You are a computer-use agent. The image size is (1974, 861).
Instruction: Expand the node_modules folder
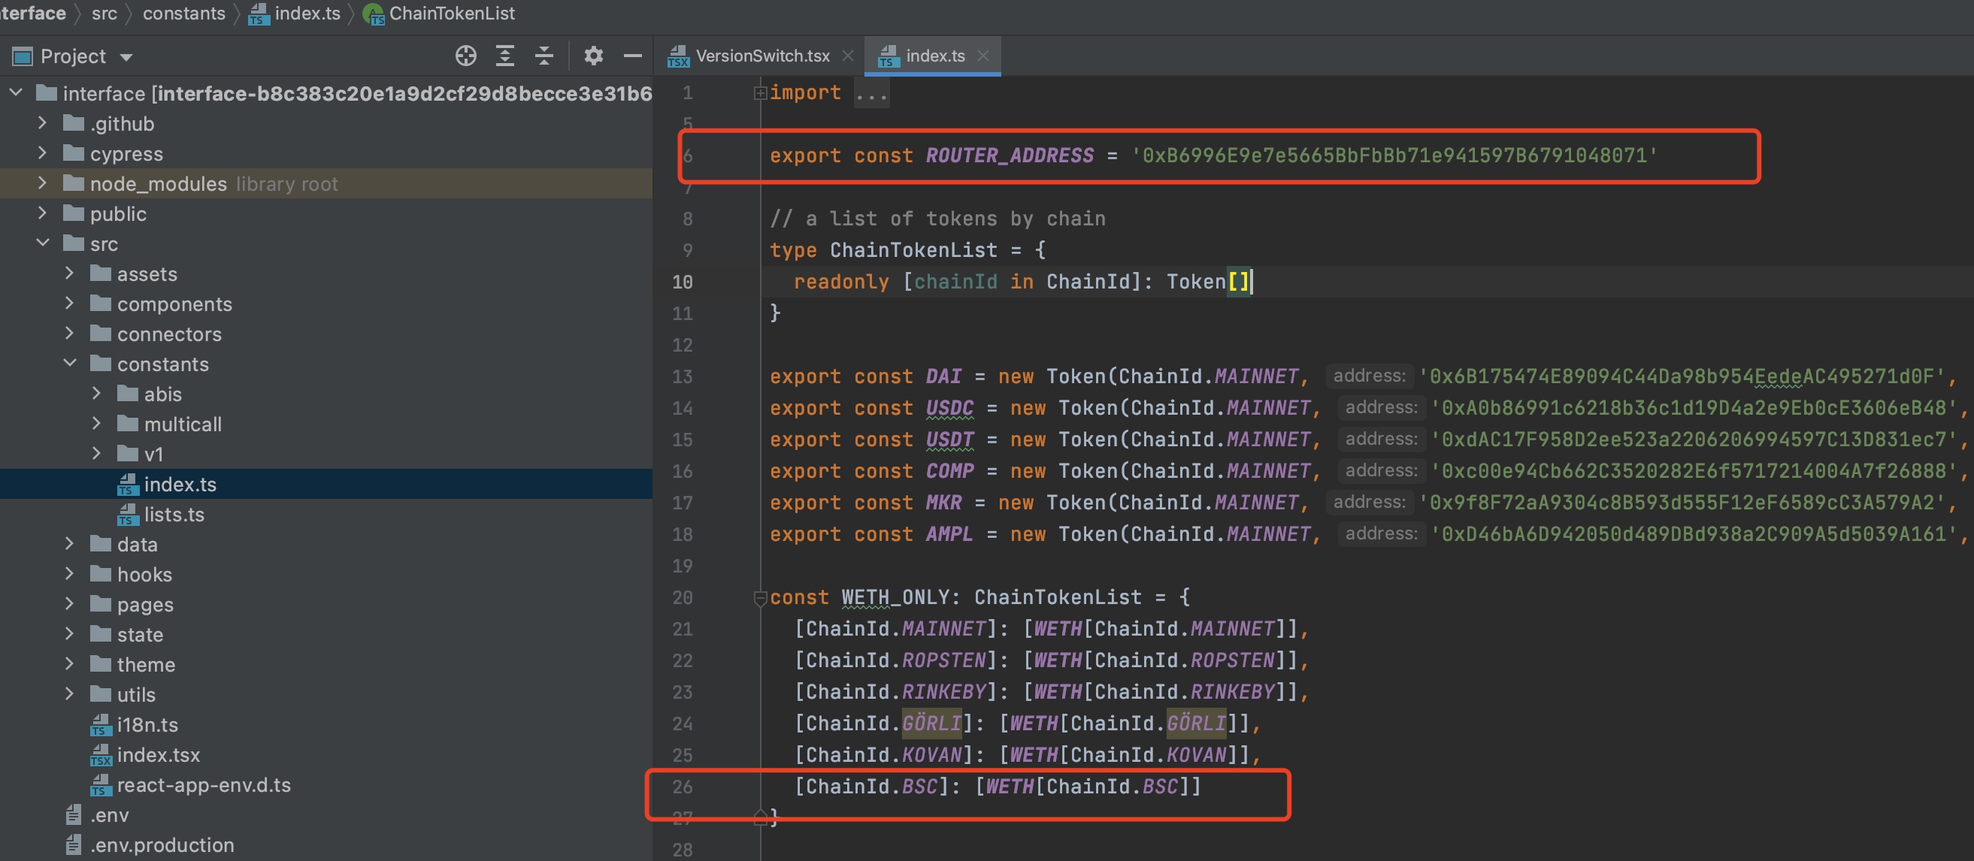(42, 183)
